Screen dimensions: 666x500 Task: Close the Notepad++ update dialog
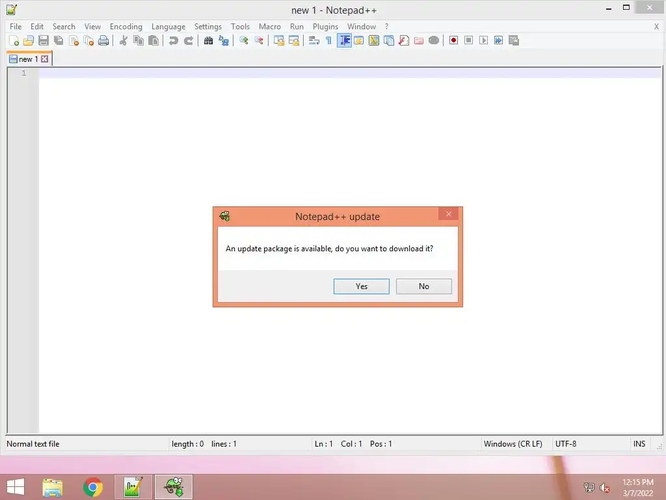pyautogui.click(x=449, y=214)
